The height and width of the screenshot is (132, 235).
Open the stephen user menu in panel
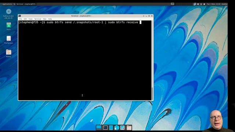[224, 4]
